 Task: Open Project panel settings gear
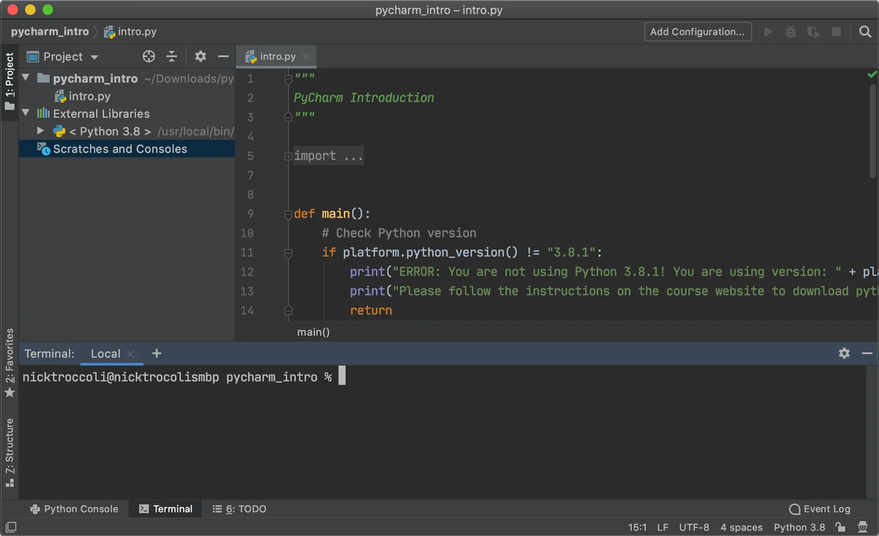pos(201,56)
